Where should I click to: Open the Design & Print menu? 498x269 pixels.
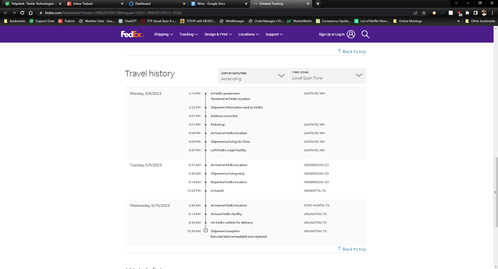pyautogui.click(x=218, y=35)
